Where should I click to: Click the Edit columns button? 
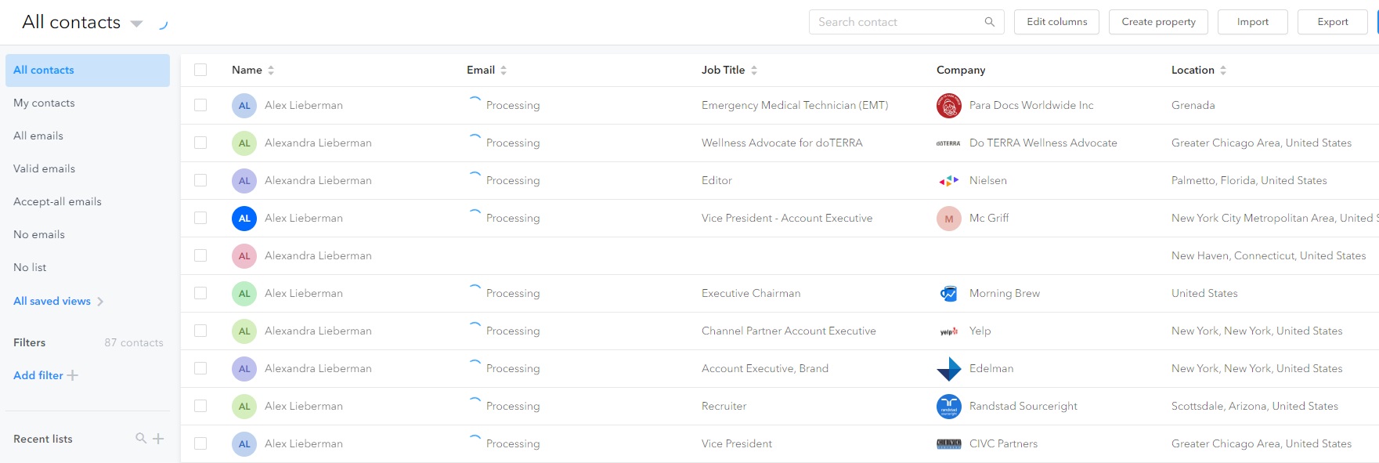click(x=1057, y=22)
